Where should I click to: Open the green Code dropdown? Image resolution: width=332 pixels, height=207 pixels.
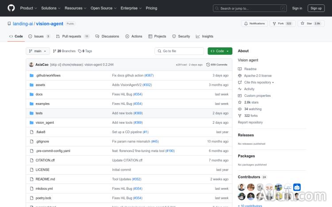pyautogui.click(x=220, y=51)
